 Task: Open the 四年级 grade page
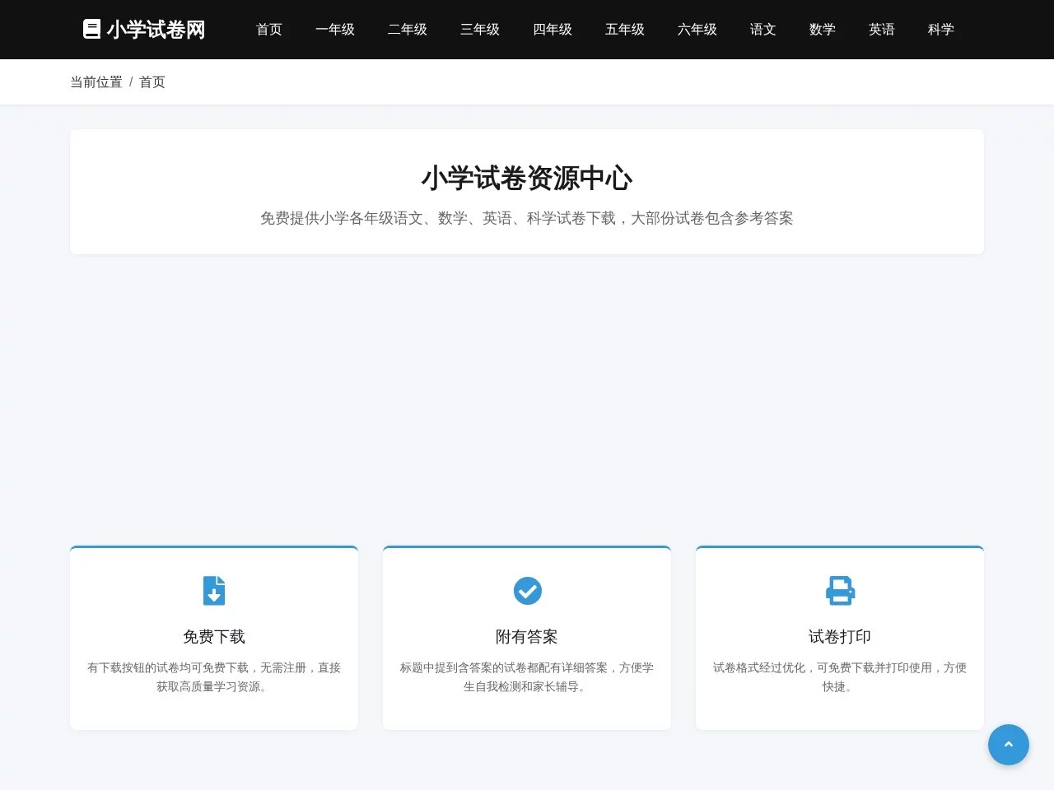553,29
